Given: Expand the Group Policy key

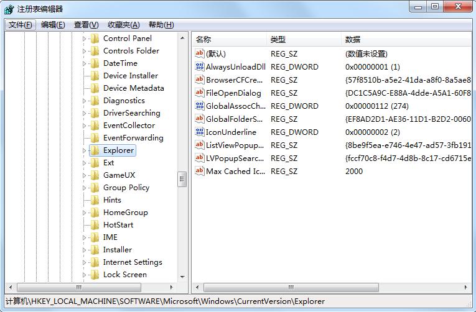Looking at the screenshot, I should [84, 188].
